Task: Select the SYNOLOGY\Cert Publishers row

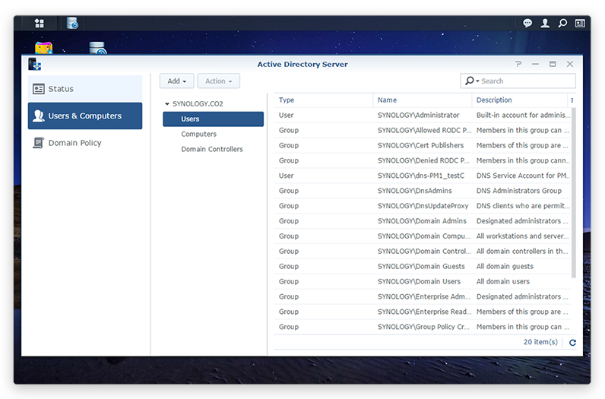Action: pyautogui.click(x=423, y=145)
